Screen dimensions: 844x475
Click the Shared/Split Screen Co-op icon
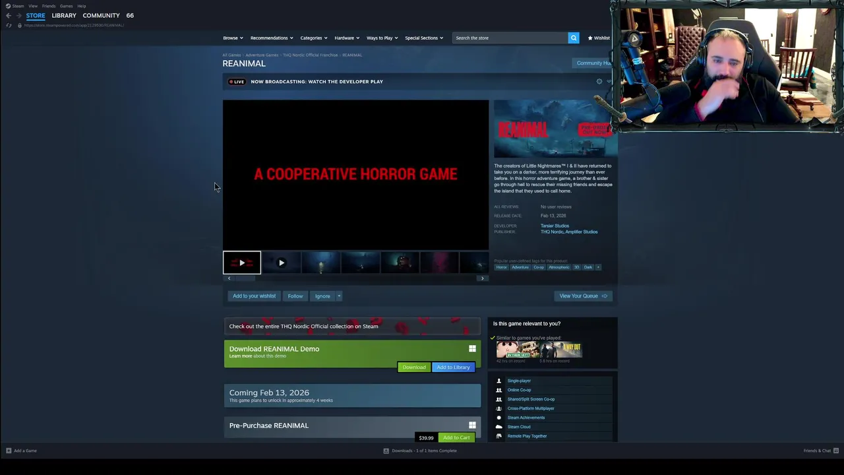pos(498,399)
